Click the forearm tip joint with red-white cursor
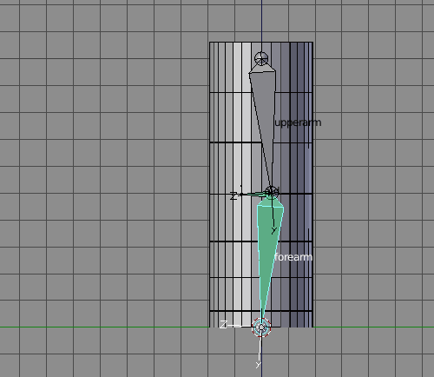This screenshot has height=377, width=434. click(x=261, y=327)
